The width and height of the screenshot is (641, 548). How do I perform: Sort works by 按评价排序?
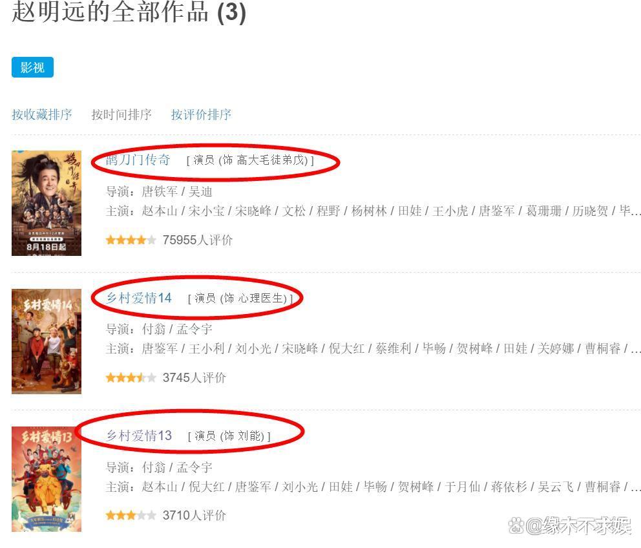pyautogui.click(x=201, y=114)
